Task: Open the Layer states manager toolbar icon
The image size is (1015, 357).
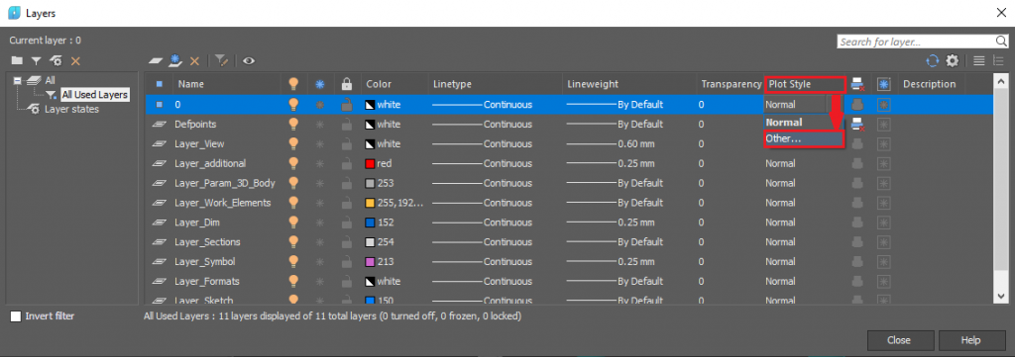Action: (56, 60)
